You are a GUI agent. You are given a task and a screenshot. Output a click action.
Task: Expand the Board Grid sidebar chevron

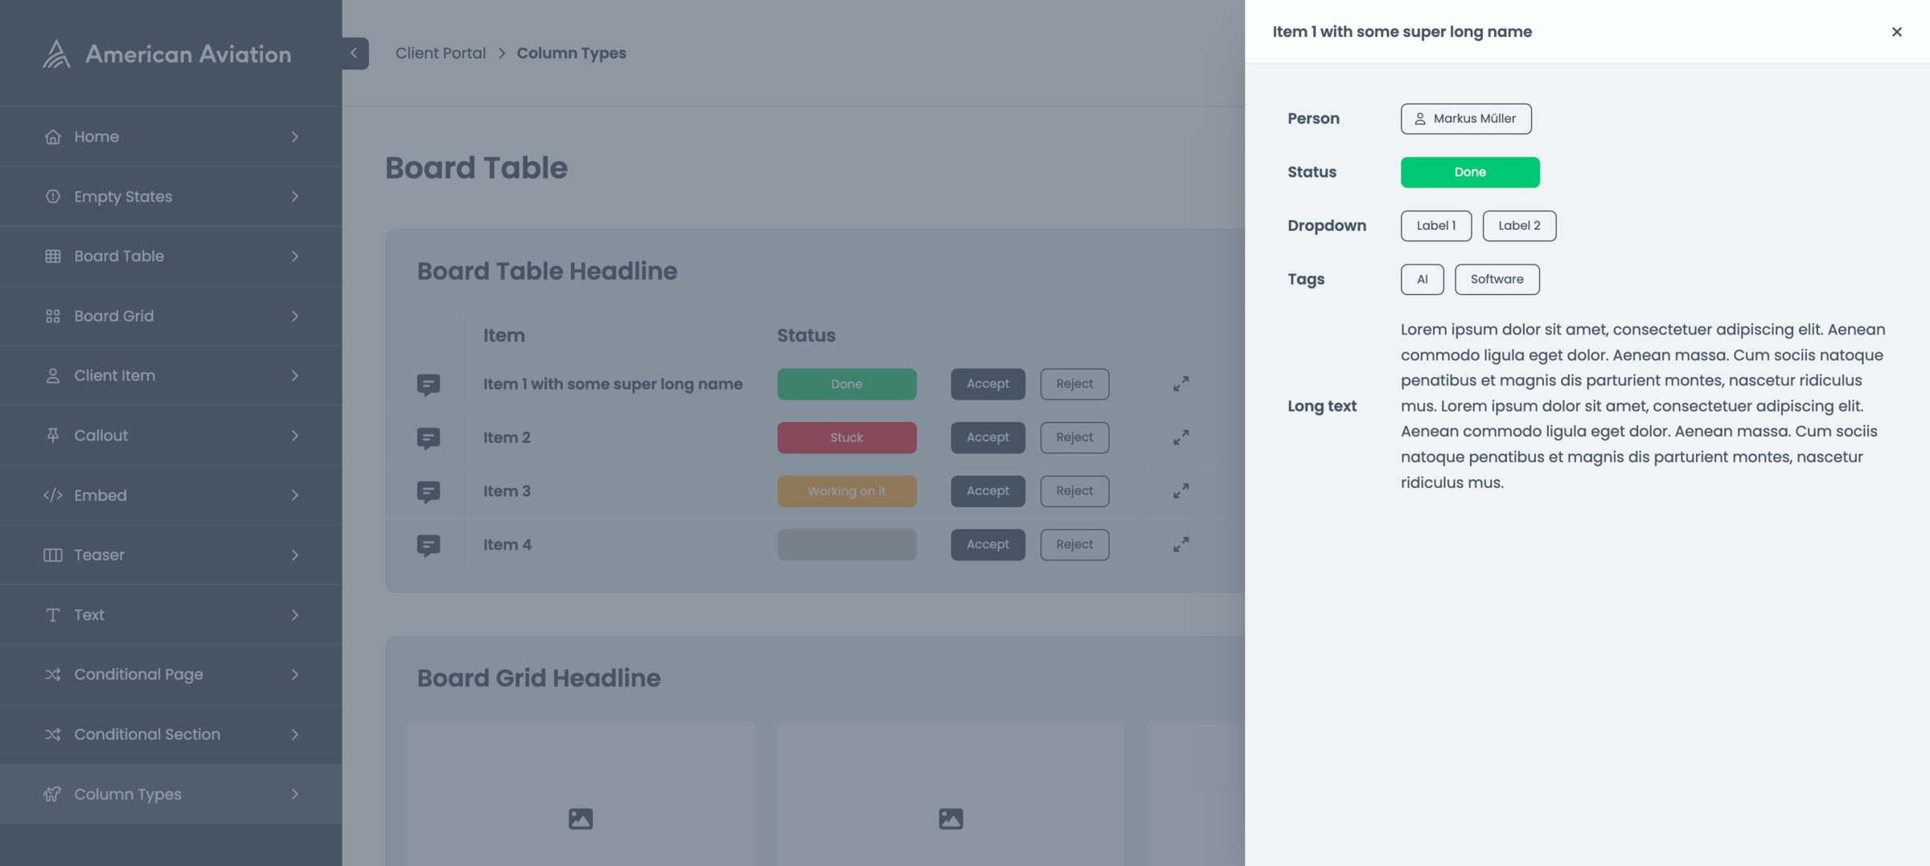click(294, 316)
